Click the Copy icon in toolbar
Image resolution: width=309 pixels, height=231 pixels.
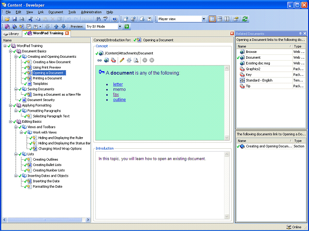point(38,19)
